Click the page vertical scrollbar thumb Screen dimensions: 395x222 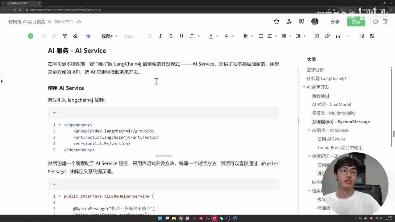coord(394,134)
